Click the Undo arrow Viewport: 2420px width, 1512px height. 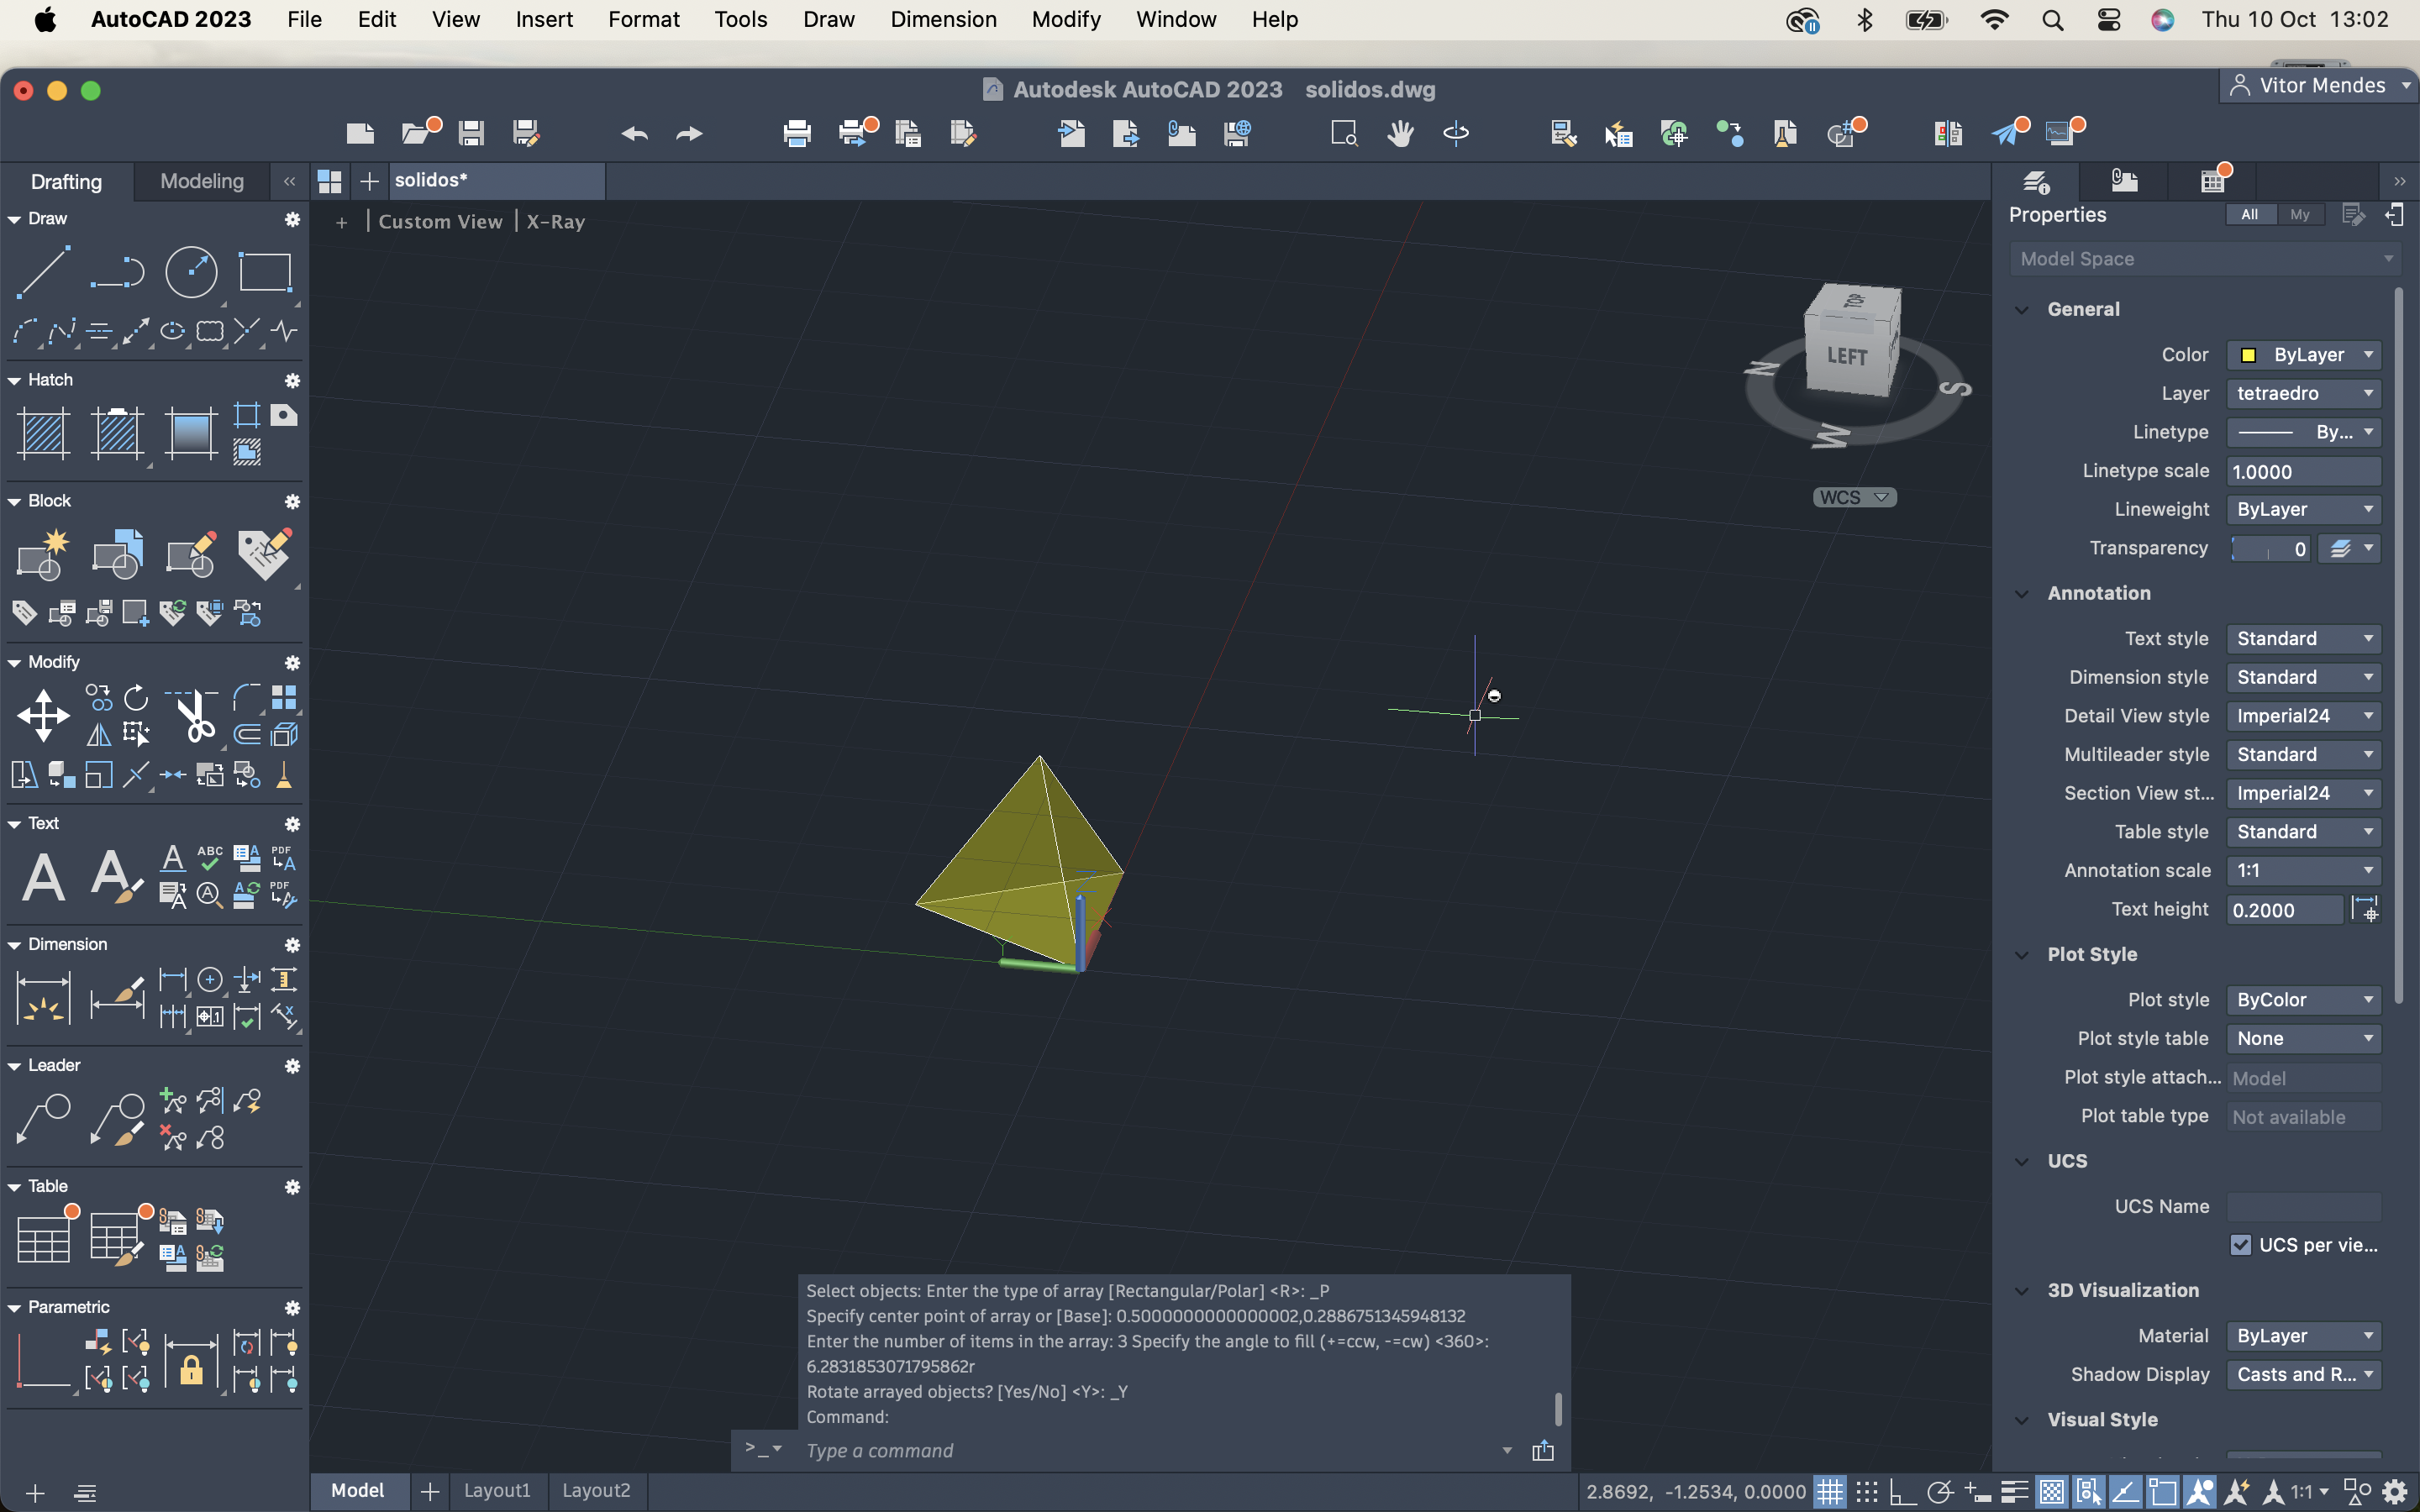634,133
